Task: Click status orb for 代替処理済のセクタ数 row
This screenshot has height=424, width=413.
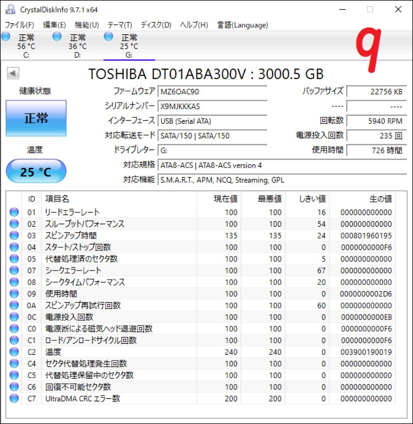Action: coord(14,259)
